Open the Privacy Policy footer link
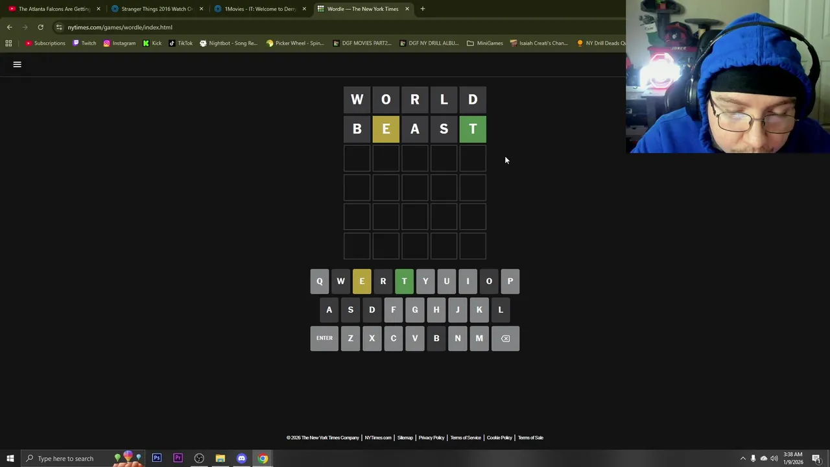830x467 pixels. [x=431, y=438]
